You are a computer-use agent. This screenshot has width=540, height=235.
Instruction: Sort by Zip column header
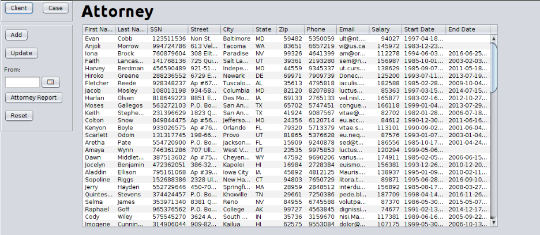pyautogui.click(x=290, y=29)
